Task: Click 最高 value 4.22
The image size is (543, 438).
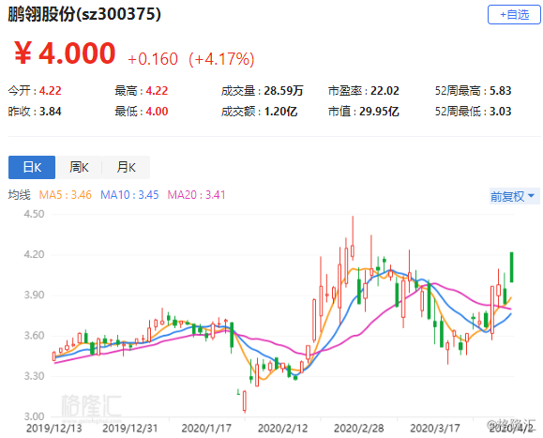Action: tap(157, 91)
